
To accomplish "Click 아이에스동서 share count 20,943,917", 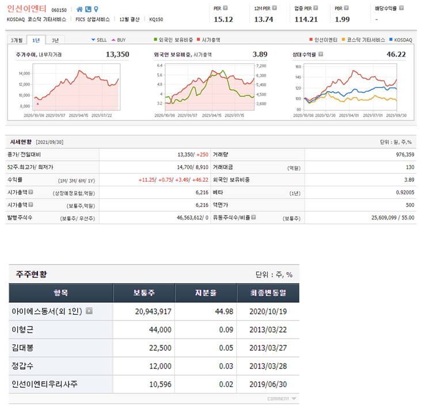I will [153, 311].
